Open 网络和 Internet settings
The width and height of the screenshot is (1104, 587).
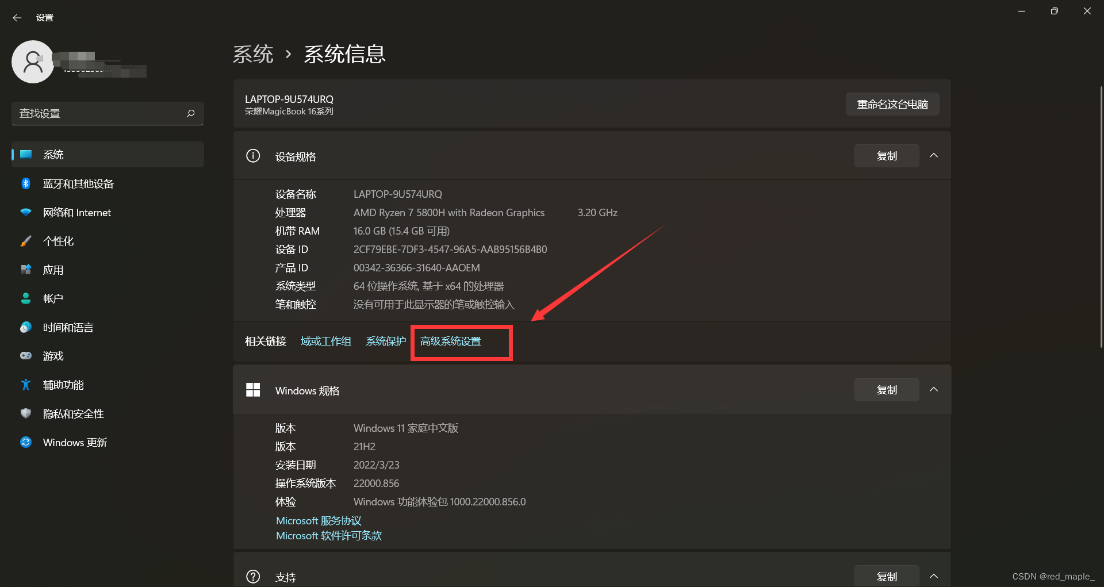108,212
